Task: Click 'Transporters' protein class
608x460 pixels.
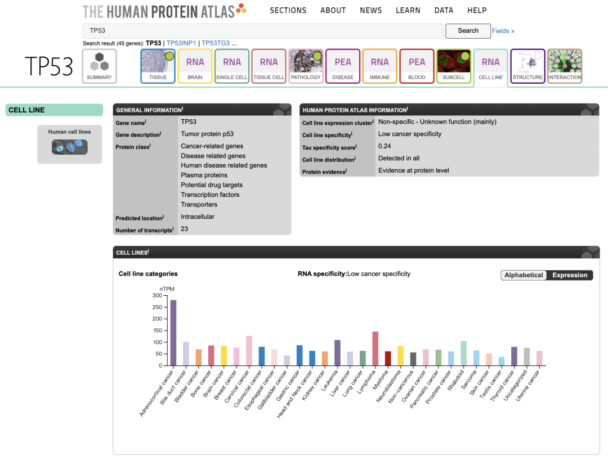Action: pos(199,205)
